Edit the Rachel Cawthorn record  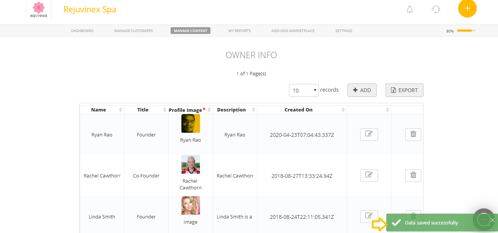369,176
